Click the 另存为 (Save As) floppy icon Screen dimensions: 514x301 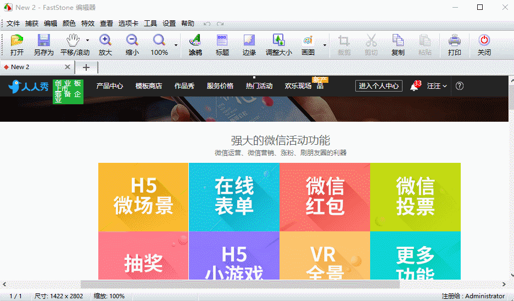[x=43, y=40]
